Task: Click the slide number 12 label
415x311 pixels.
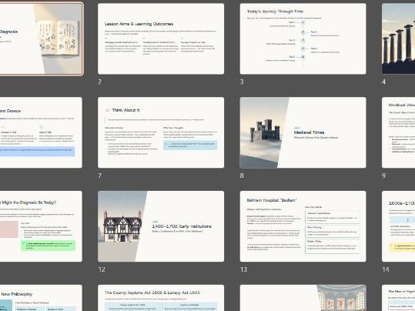Action: 102,269
